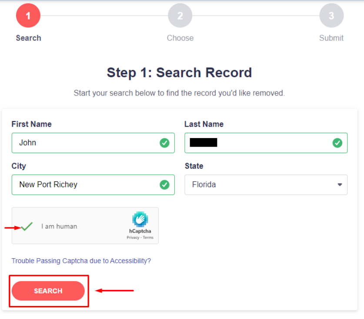The width and height of the screenshot is (364, 319).
Task: Toggle the "I am human" captcha checkbox
Action: coord(27,226)
